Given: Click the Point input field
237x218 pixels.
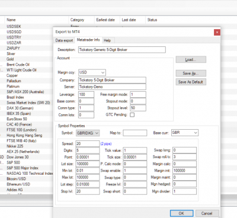Looking at the screenshot, I should click(x=88, y=157).
